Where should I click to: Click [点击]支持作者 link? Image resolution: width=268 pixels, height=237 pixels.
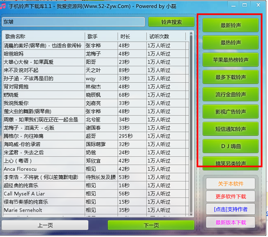[231, 209]
